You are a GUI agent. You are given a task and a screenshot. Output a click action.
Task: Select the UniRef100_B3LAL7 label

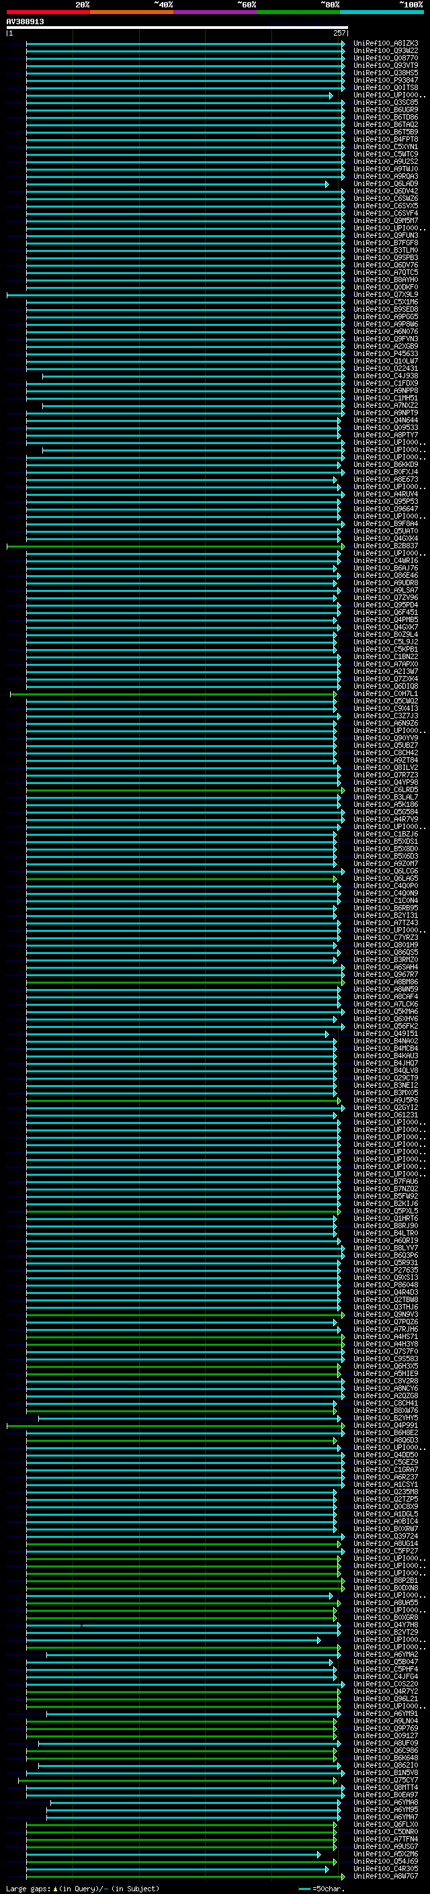[386, 797]
